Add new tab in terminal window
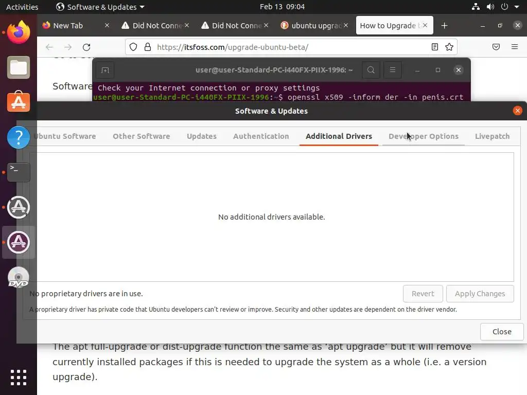The image size is (527, 395). [x=105, y=70]
